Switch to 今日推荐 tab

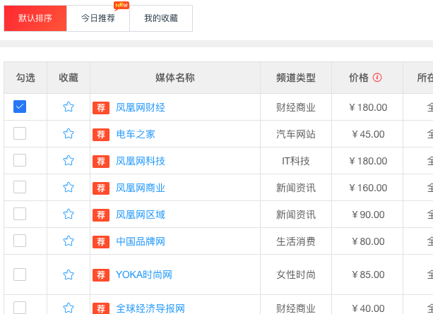click(98, 18)
